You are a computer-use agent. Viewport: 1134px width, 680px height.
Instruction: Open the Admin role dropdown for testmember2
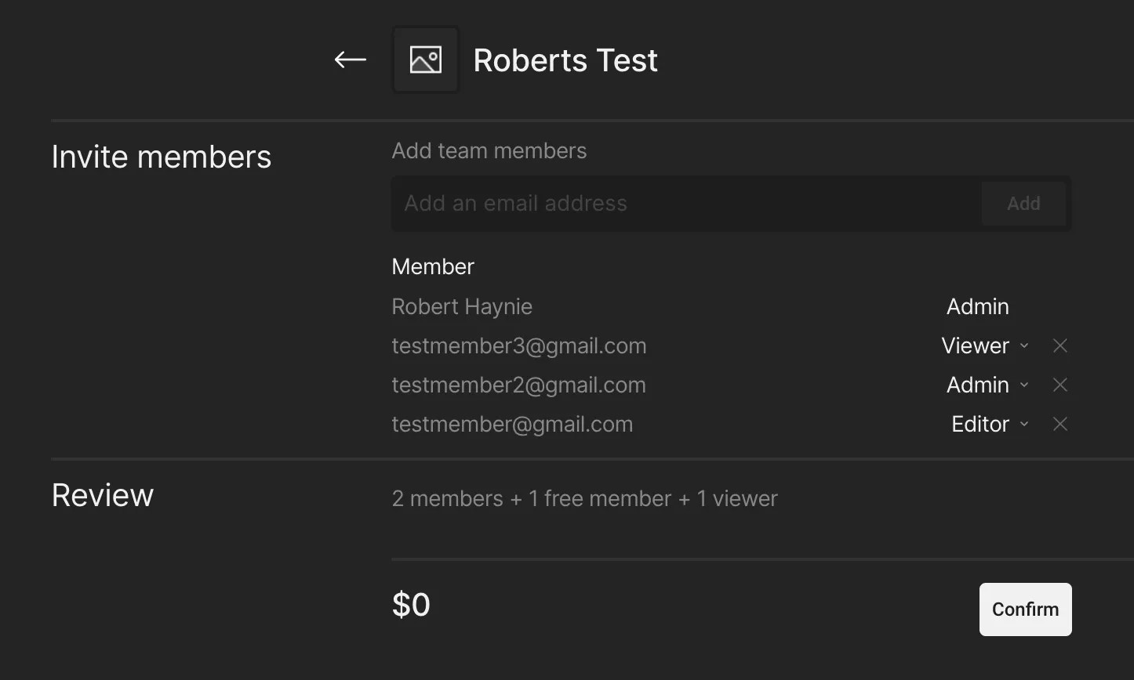point(987,385)
